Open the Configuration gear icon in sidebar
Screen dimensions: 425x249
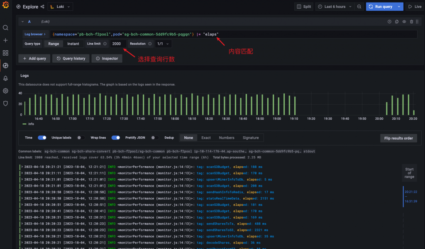(5, 91)
